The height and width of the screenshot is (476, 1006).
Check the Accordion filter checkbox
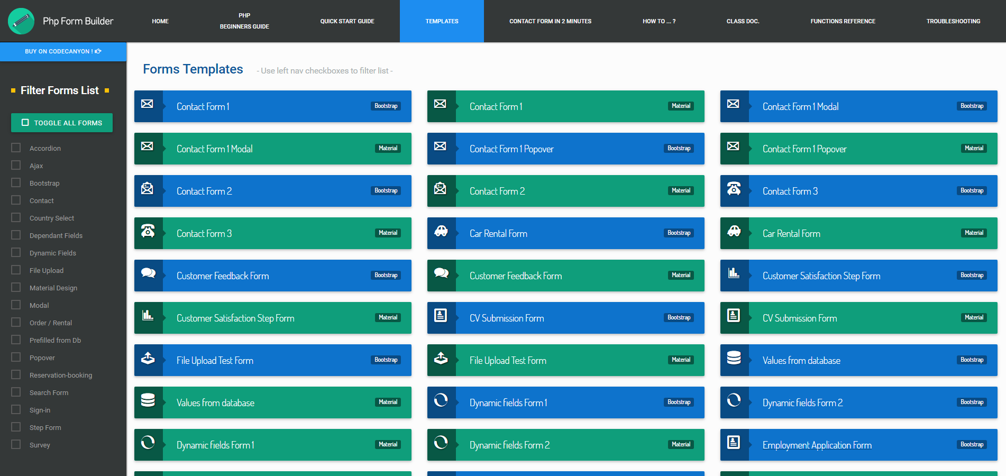click(16, 148)
